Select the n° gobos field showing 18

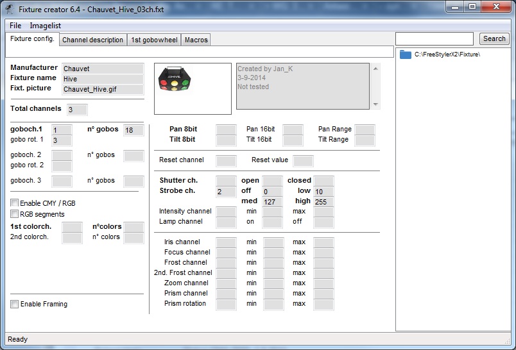click(133, 130)
